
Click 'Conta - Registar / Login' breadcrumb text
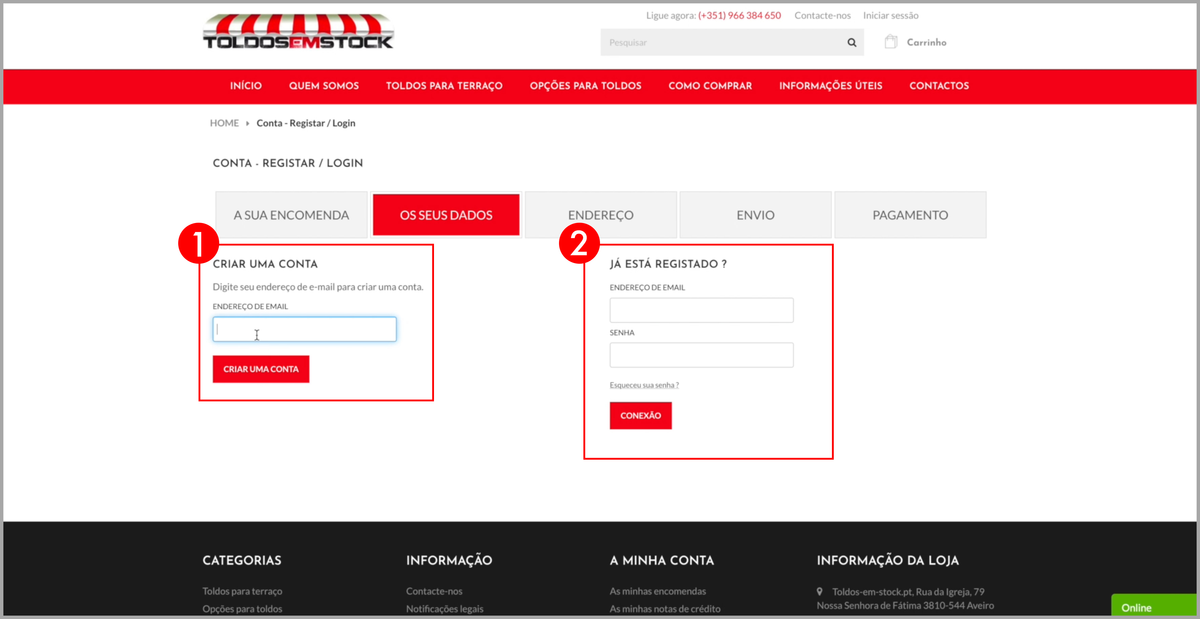click(306, 123)
